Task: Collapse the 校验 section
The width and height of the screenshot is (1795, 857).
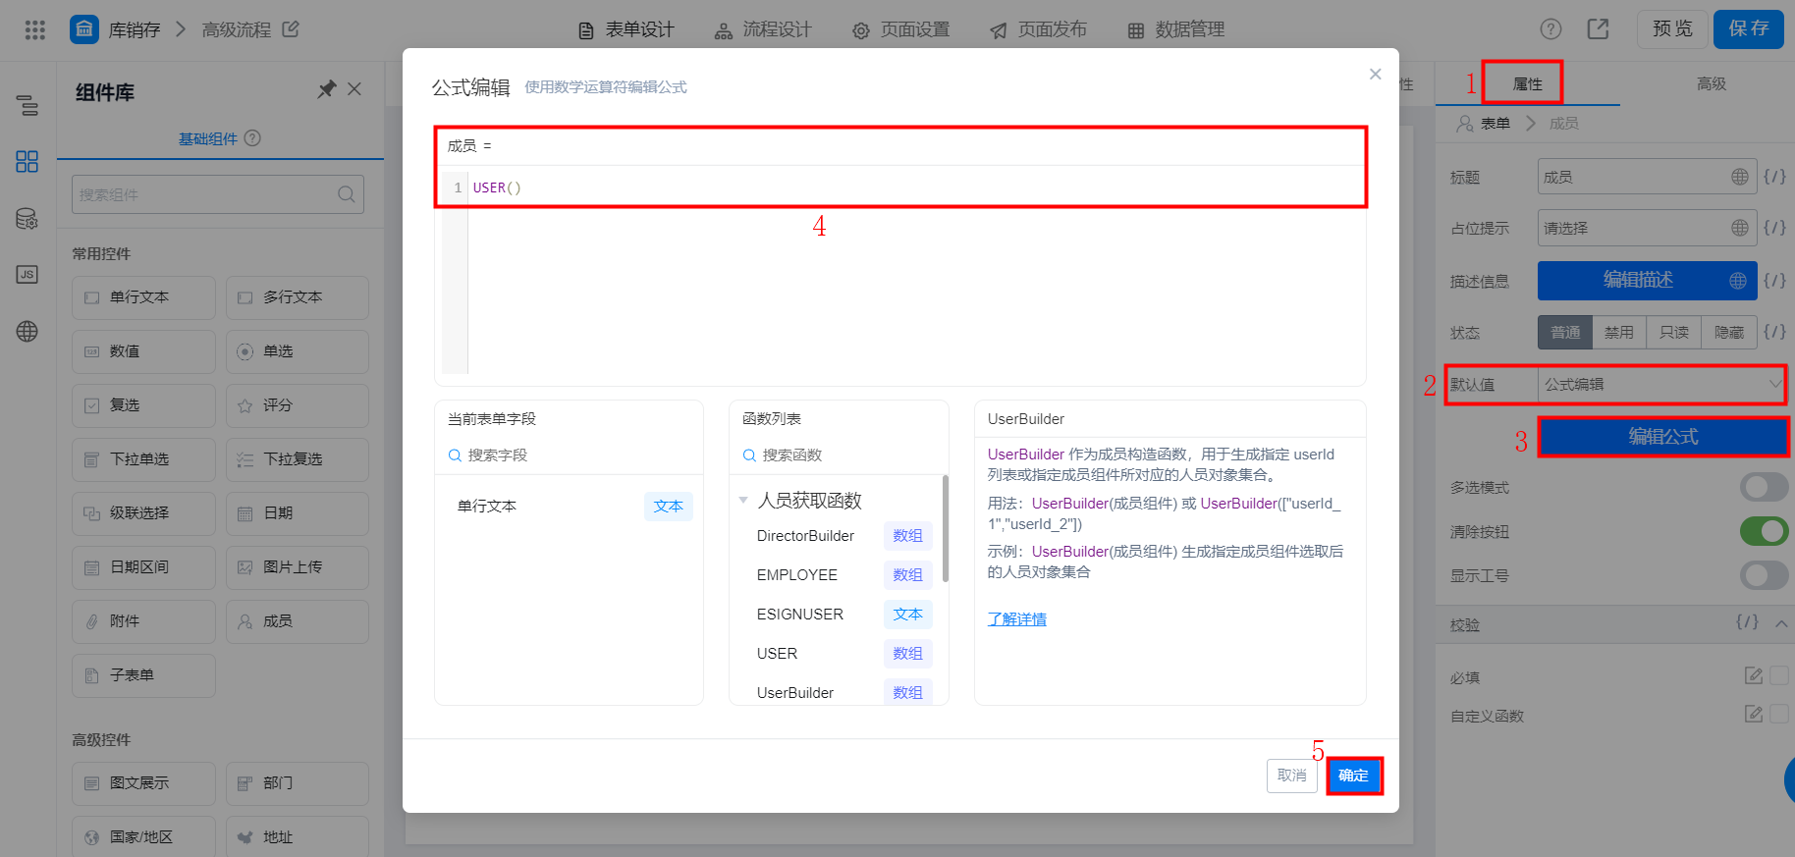Action: [1781, 623]
